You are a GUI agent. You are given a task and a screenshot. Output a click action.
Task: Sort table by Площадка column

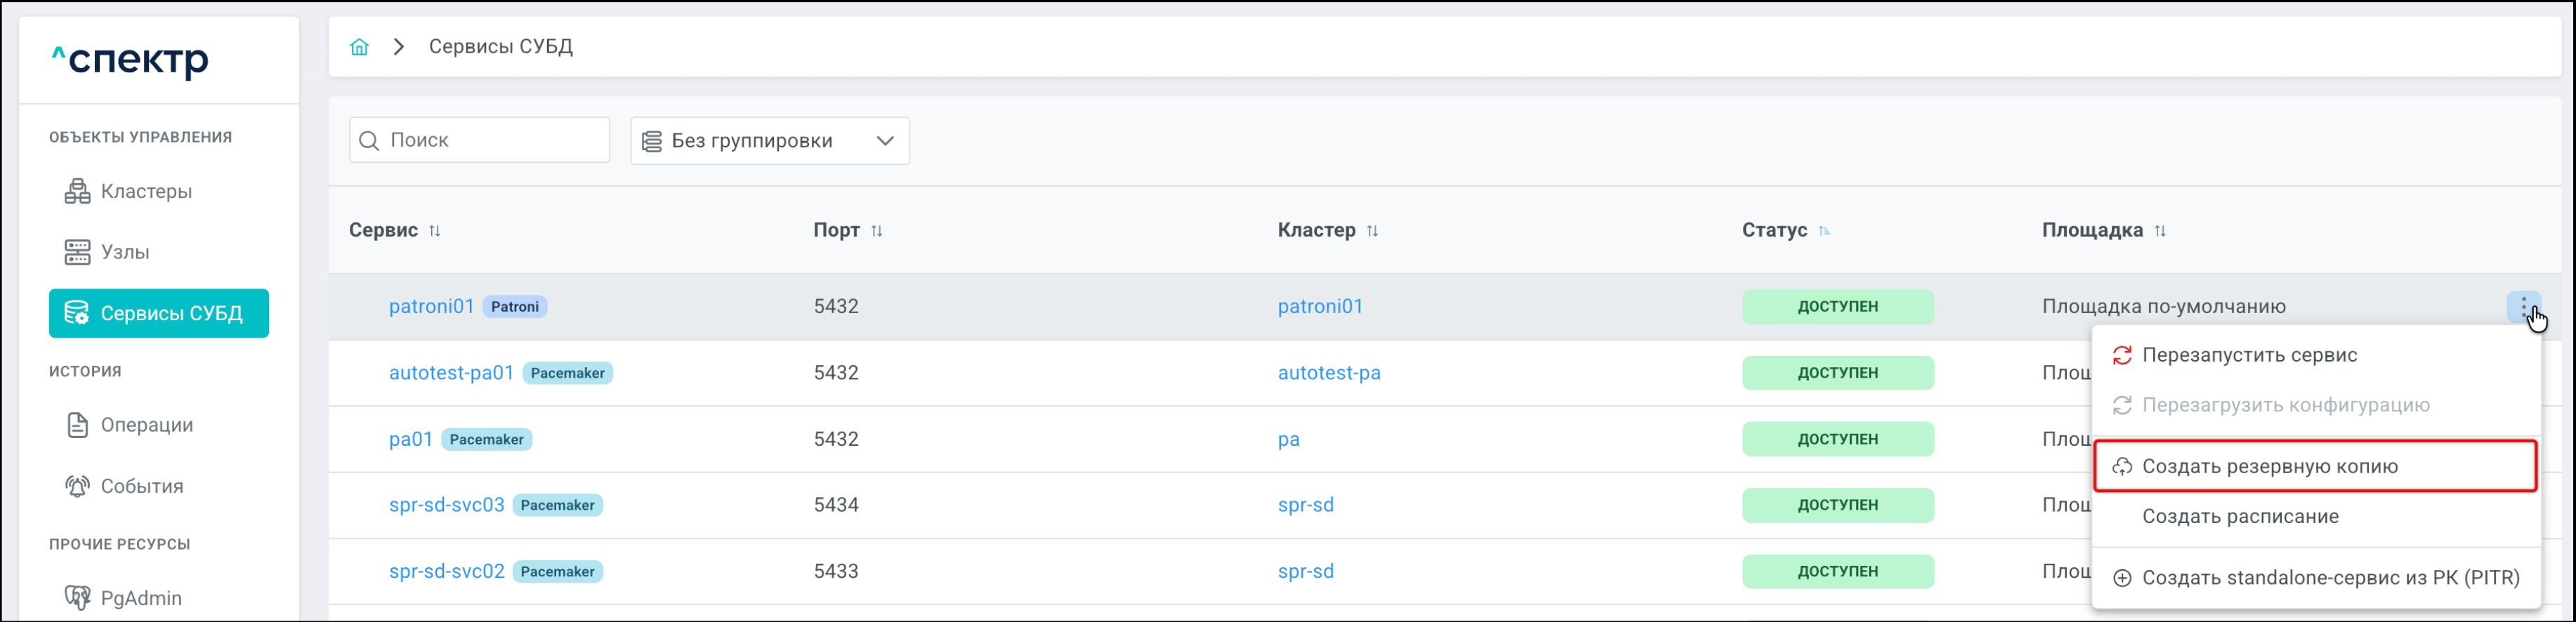2160,231
